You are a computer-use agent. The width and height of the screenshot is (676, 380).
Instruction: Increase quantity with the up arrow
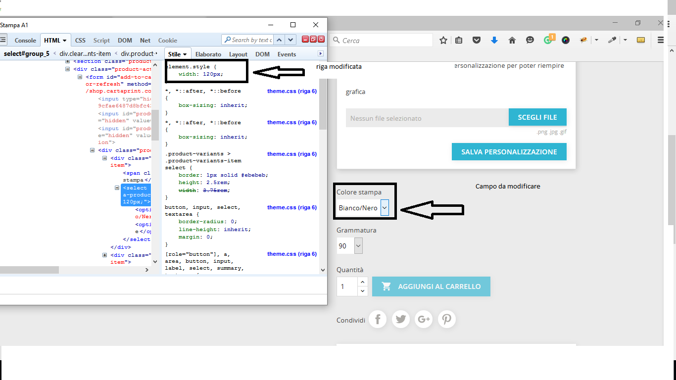point(362,282)
